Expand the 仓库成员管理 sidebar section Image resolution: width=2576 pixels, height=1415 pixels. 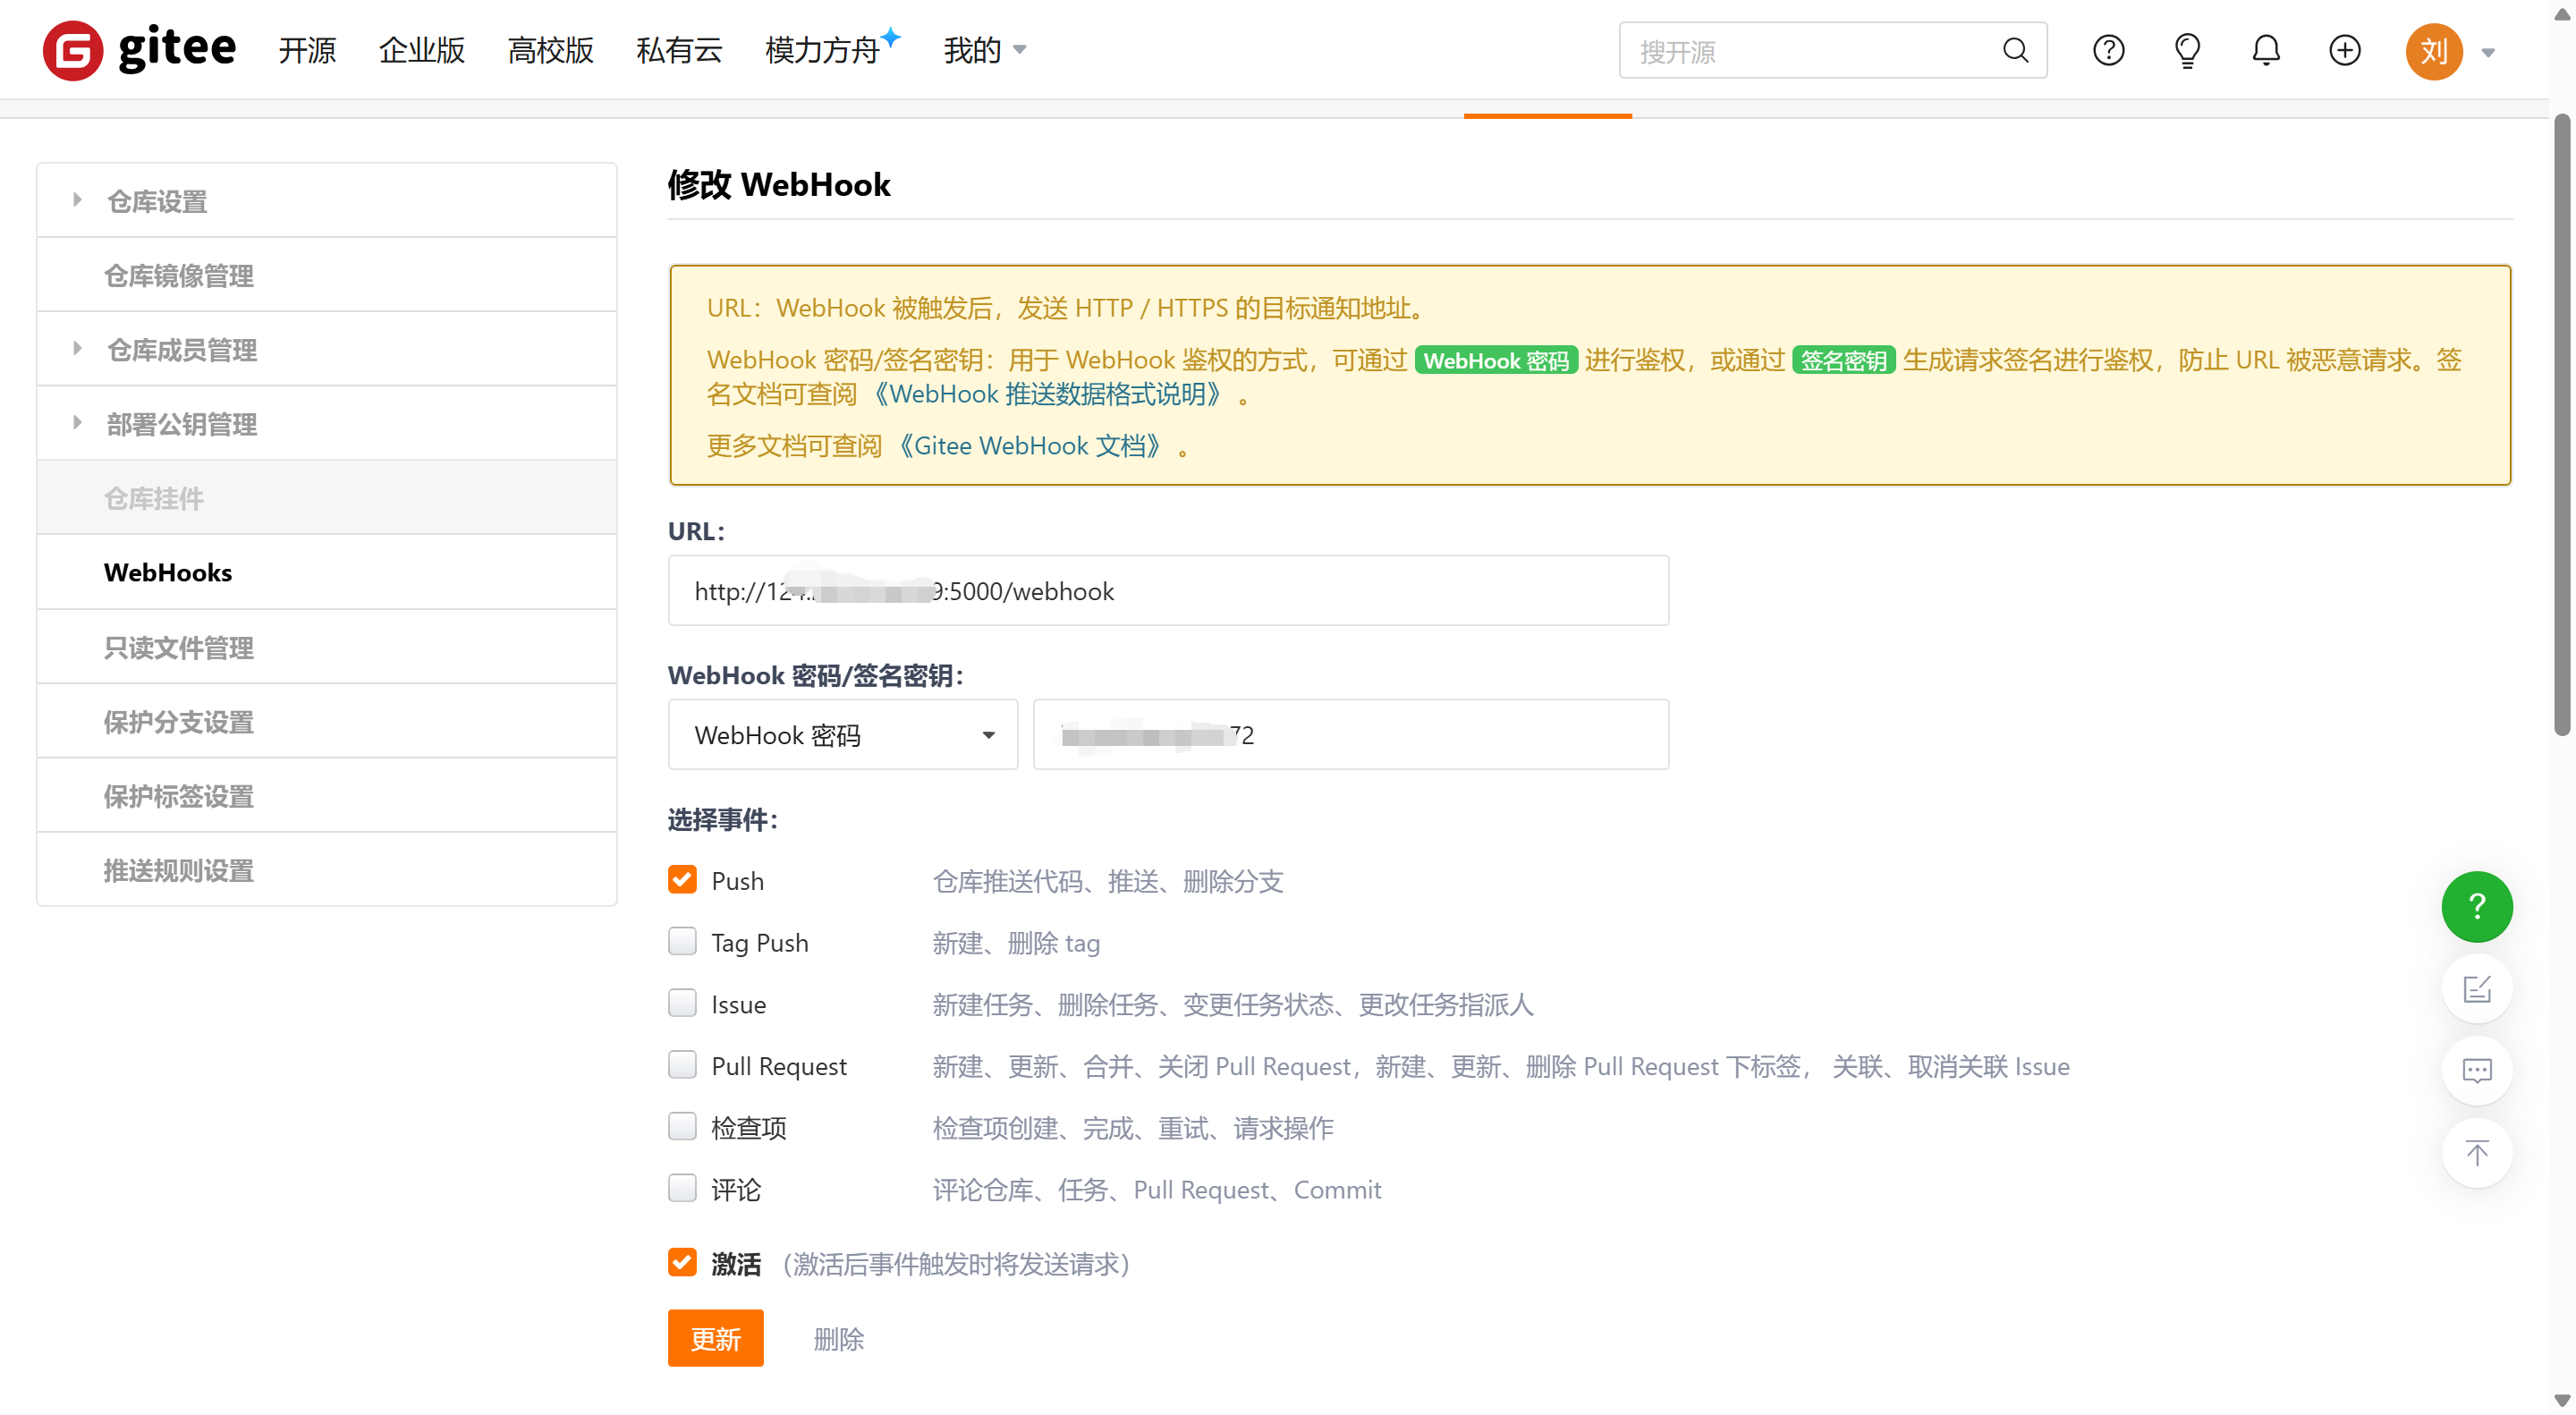[x=326, y=349]
